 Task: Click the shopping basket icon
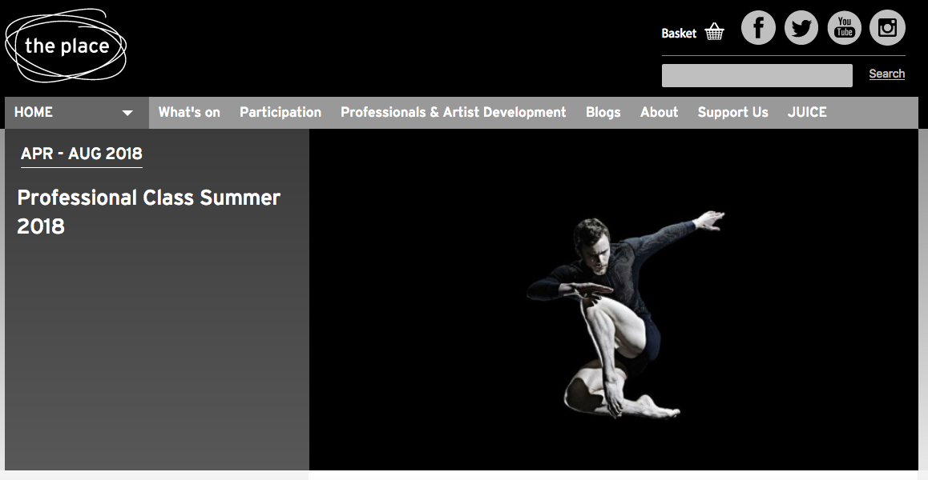point(714,31)
